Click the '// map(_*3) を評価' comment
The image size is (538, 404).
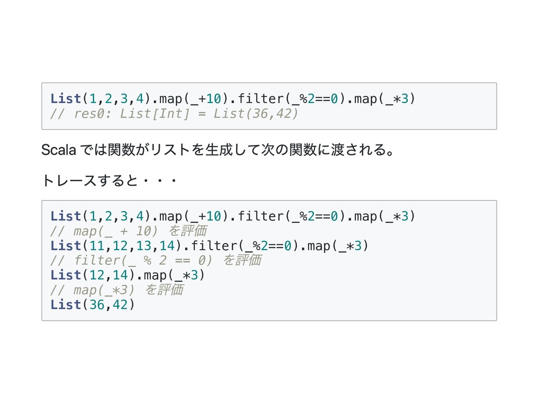point(117,289)
